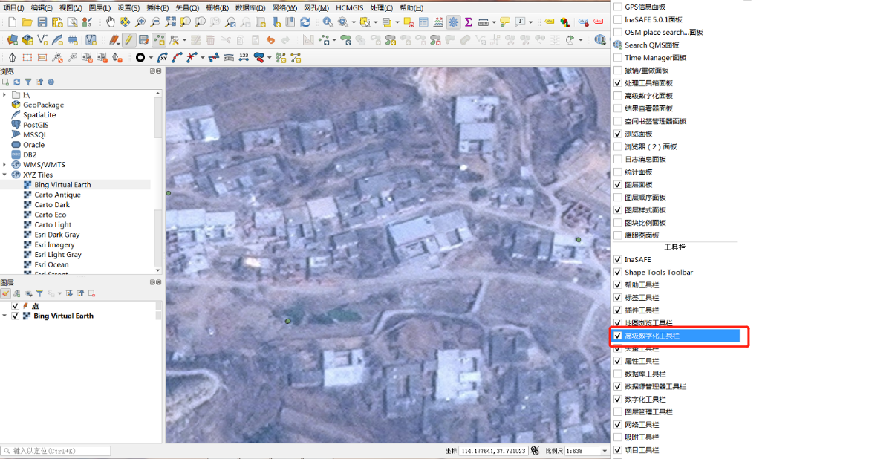869x459 pixels.
Task: Click the Undo arrow icon
Action: tap(270, 39)
